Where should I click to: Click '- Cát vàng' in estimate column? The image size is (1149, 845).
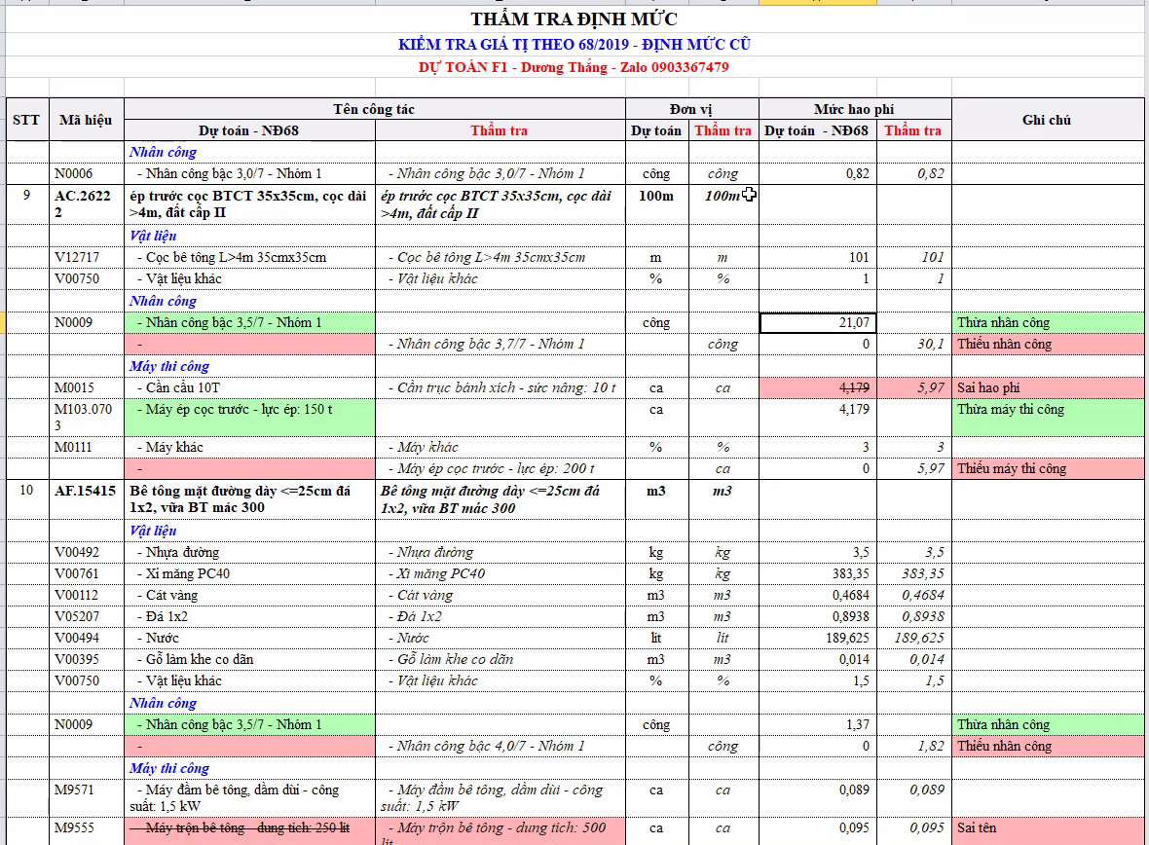click(x=249, y=595)
